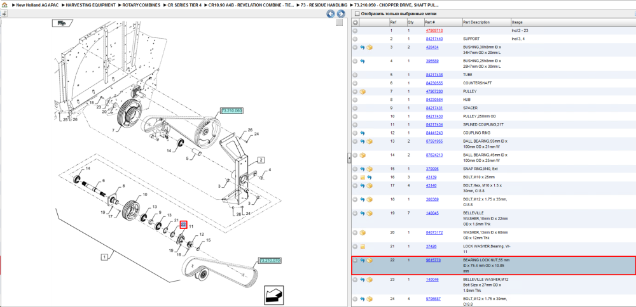Click the tool icon below Home
The image size is (636, 307).
(x=4, y=14)
